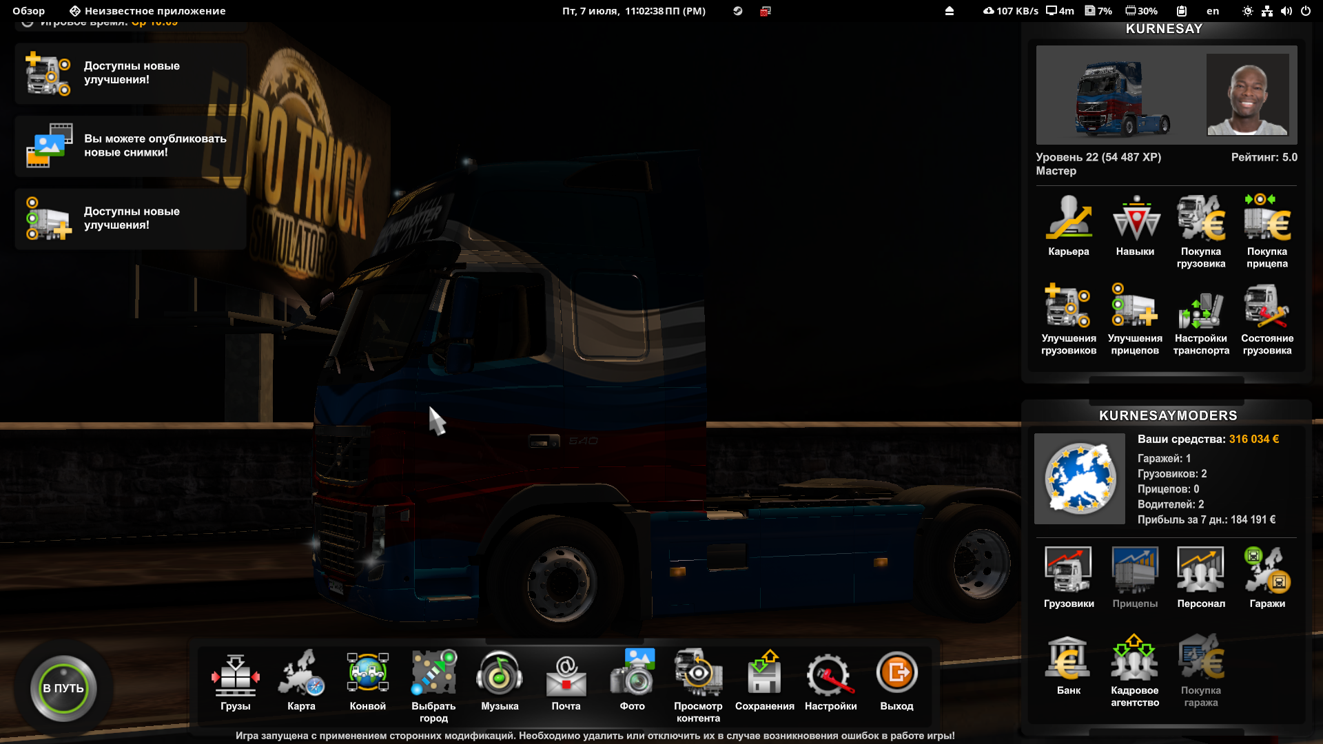Open Состояние грузовика service icon
The height and width of the screenshot is (744, 1323).
click(1267, 305)
